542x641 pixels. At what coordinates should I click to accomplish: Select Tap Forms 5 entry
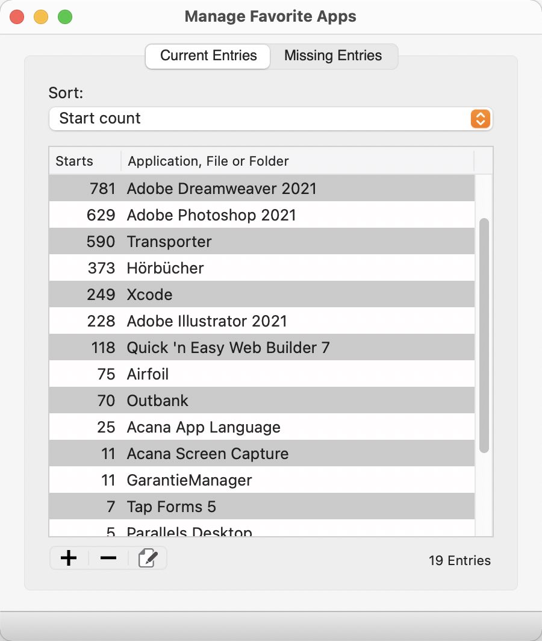coord(261,507)
